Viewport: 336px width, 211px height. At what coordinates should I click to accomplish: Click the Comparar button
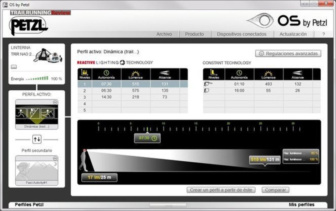[x=275, y=190]
